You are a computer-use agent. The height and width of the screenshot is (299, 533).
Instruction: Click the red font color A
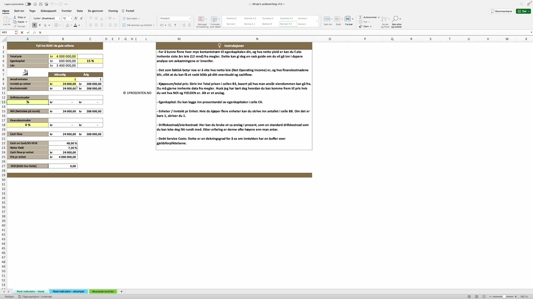(x=75, y=25)
